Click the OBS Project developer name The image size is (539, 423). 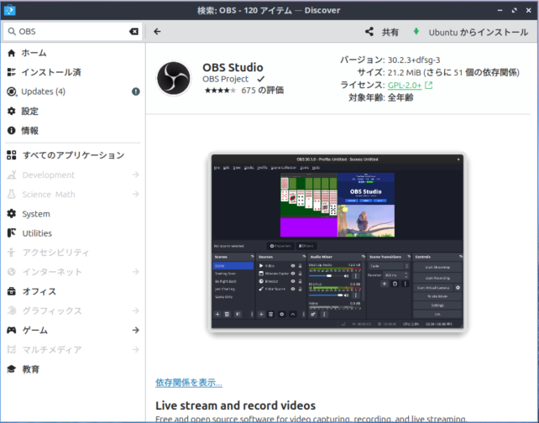225,79
